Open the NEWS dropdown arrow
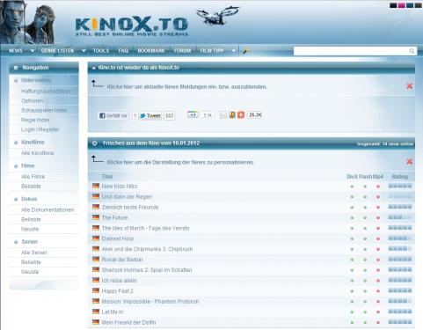Viewport: 423px width, 330px height. point(33,51)
